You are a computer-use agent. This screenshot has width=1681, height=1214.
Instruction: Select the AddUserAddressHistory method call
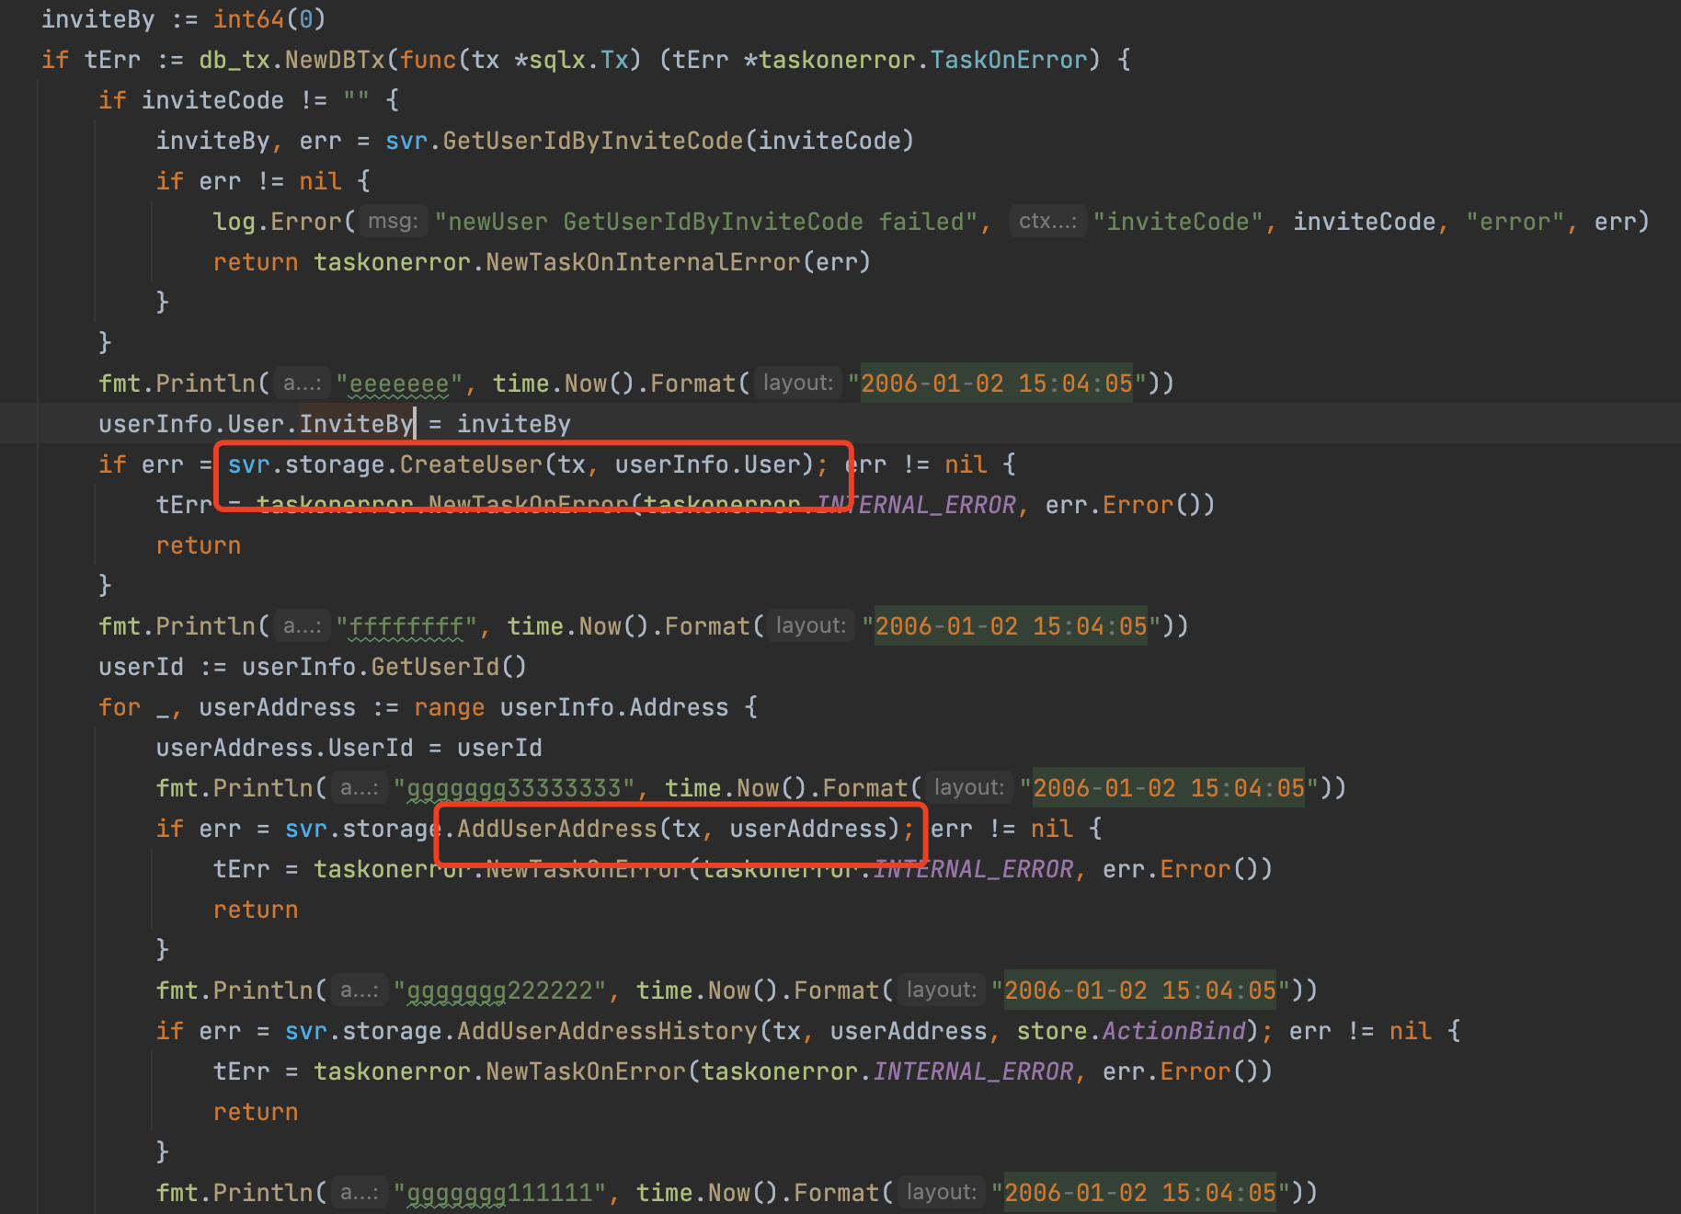click(x=607, y=1031)
